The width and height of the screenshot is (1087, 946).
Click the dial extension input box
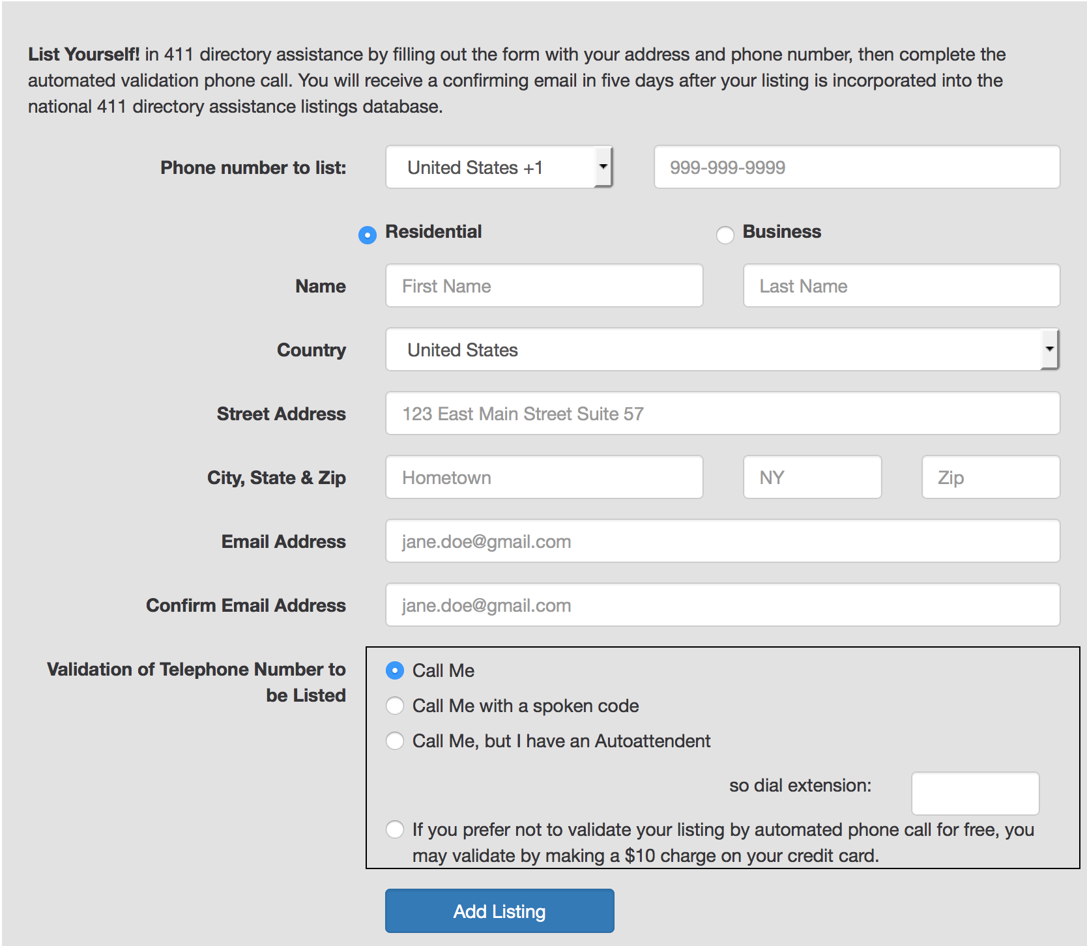click(x=974, y=793)
